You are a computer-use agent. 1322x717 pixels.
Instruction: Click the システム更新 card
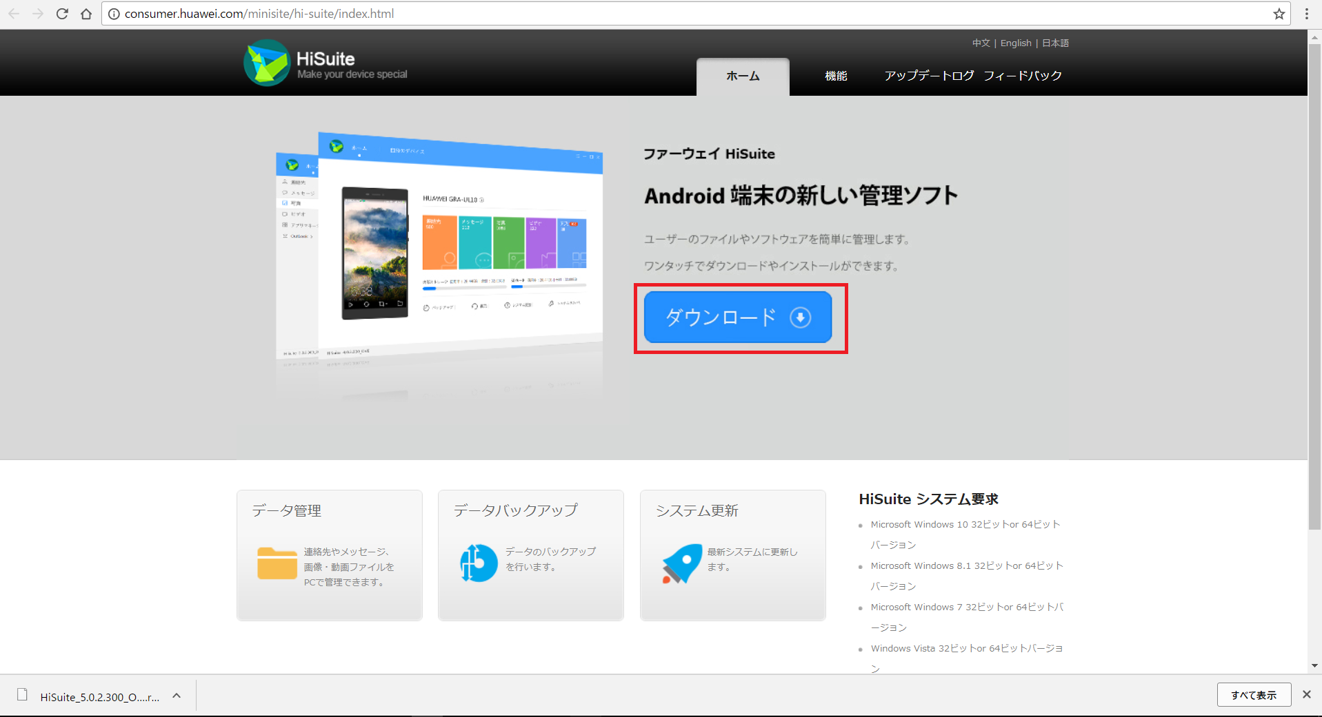tap(733, 555)
